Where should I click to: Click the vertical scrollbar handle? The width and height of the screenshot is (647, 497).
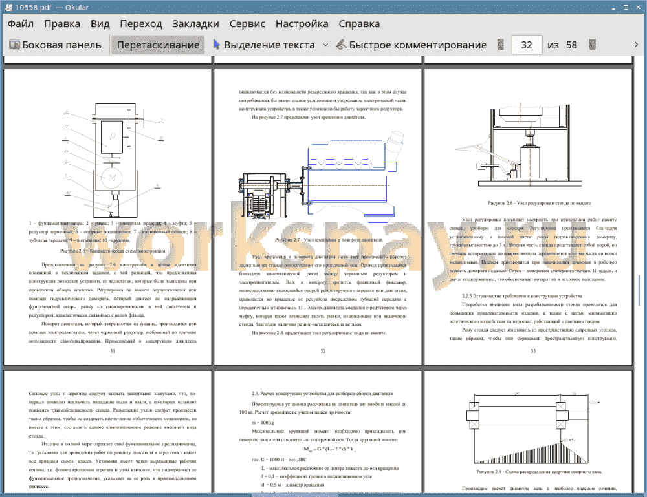(x=639, y=290)
